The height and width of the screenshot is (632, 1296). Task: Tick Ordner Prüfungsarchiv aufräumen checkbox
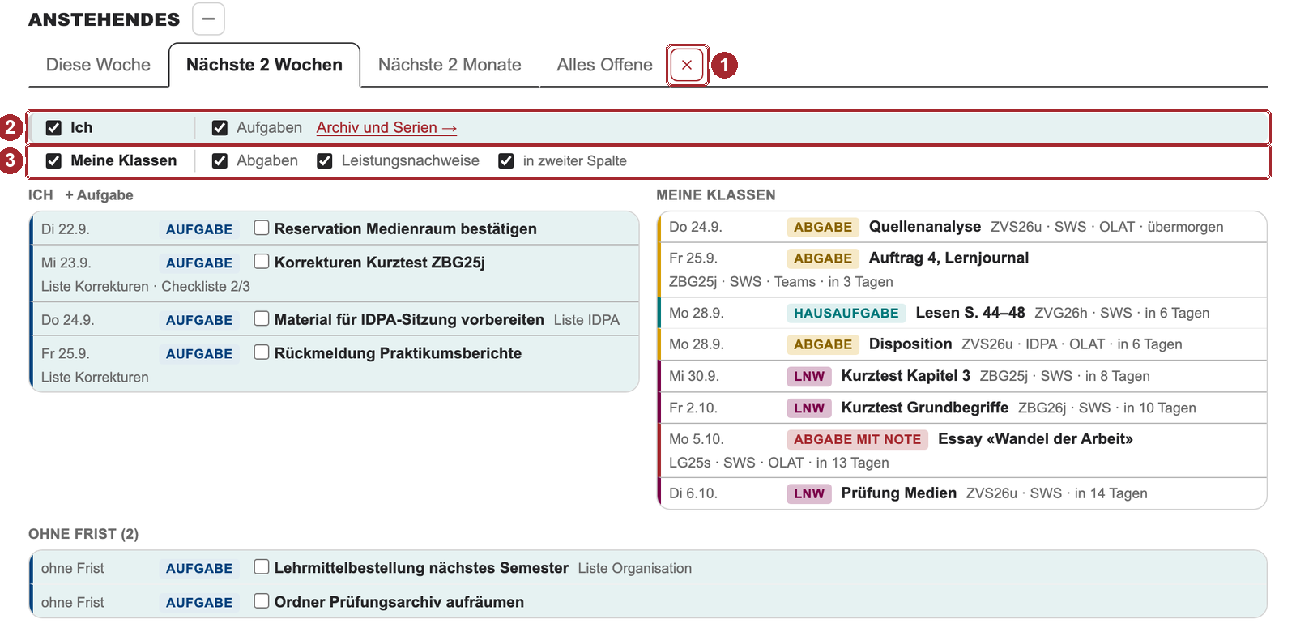point(261,601)
